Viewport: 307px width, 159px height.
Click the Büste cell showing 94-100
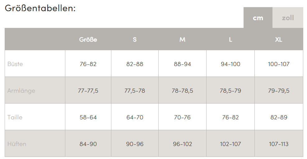coord(230,64)
